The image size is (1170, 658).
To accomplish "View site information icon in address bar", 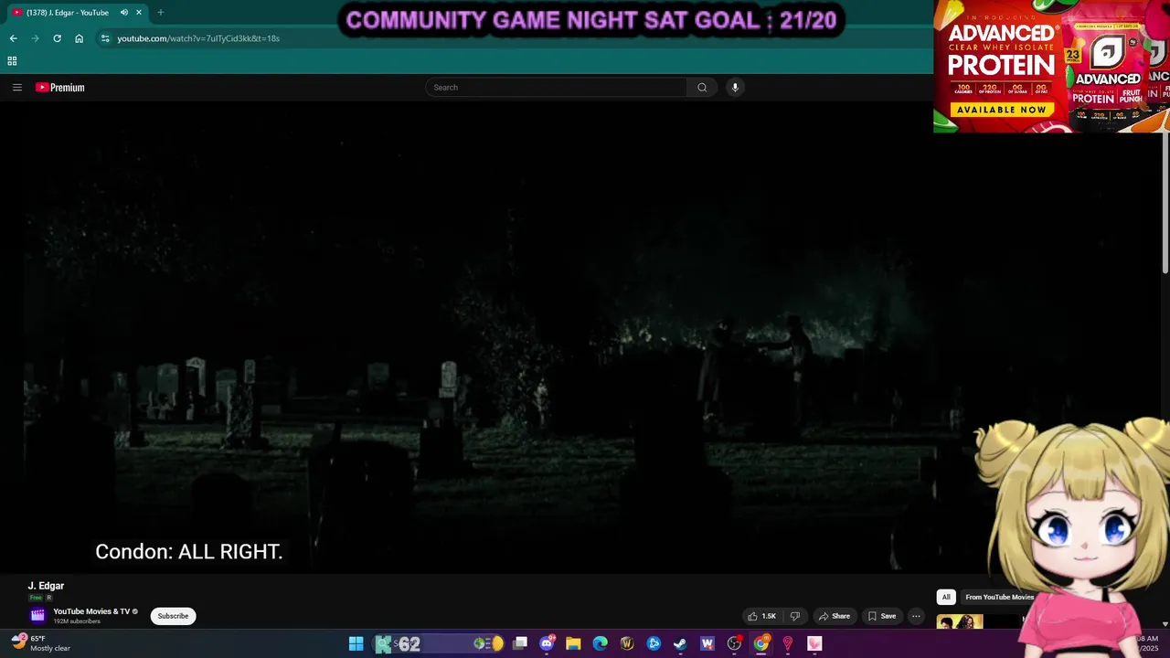I will [x=105, y=38].
